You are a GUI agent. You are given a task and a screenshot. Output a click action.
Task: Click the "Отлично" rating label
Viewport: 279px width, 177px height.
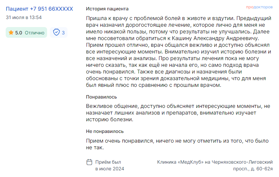coord(34,33)
